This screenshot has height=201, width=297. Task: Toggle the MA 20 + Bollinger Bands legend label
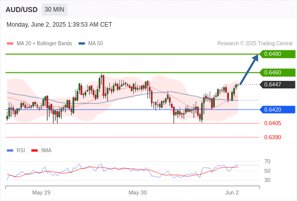coord(44,44)
